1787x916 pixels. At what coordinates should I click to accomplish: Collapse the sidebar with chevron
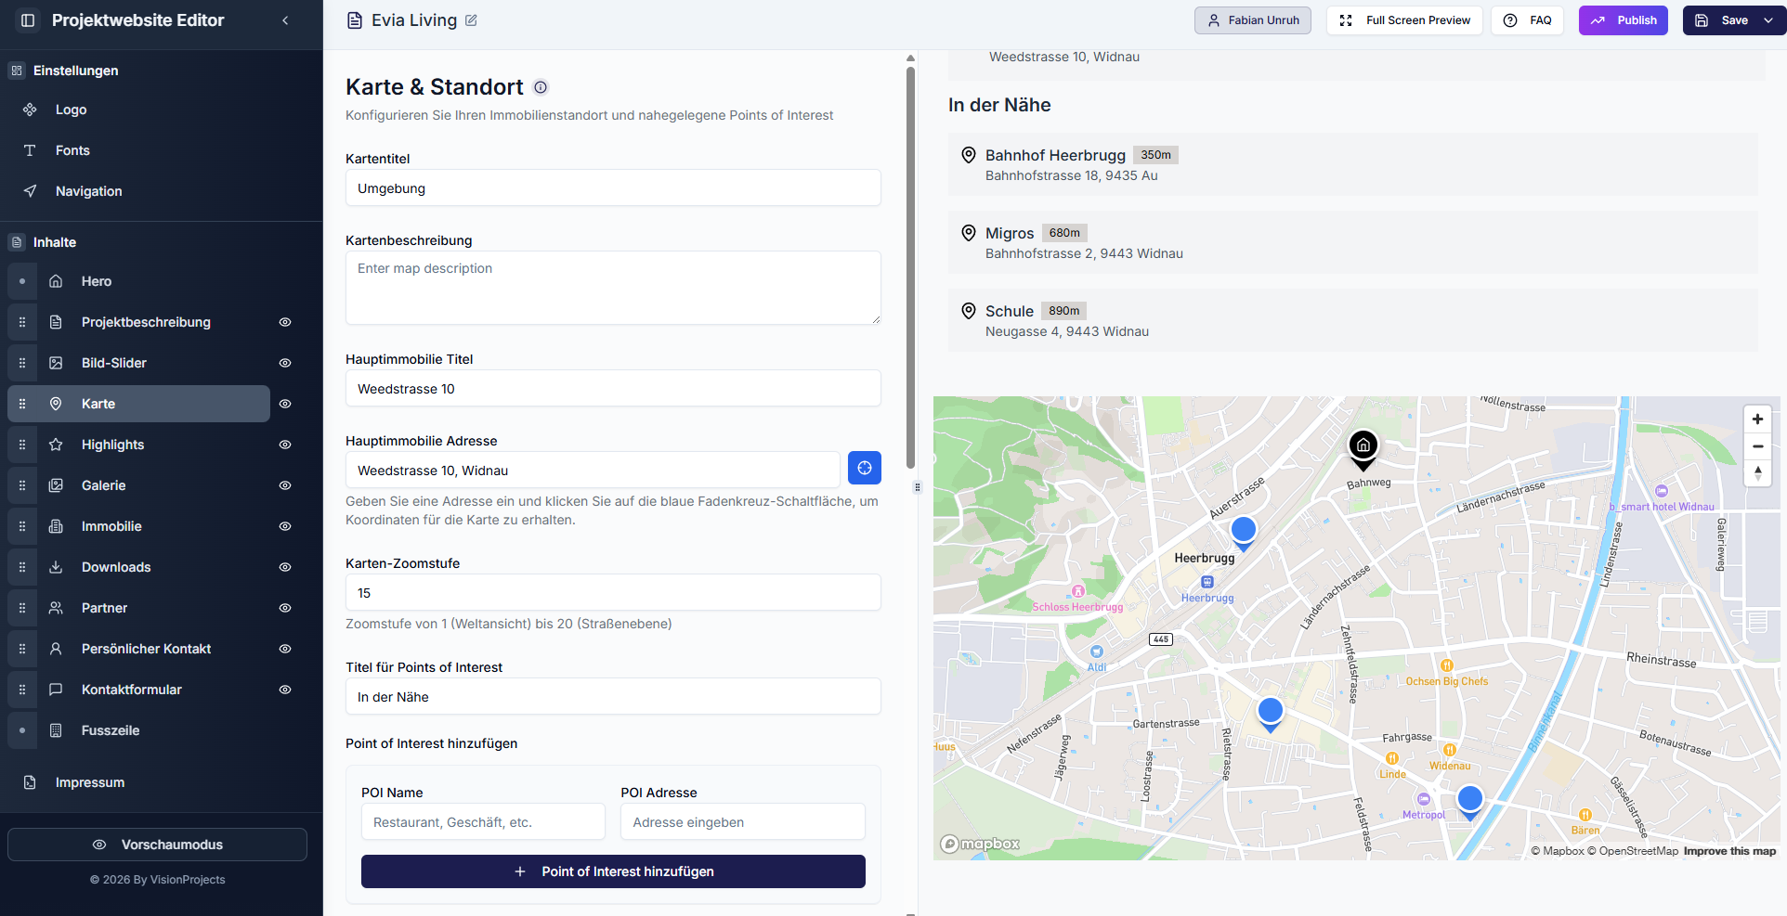click(285, 20)
